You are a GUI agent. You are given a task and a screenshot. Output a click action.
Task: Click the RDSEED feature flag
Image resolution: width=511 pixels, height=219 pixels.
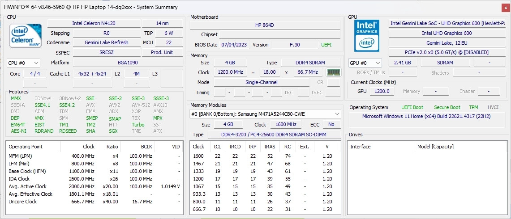tap(68, 131)
